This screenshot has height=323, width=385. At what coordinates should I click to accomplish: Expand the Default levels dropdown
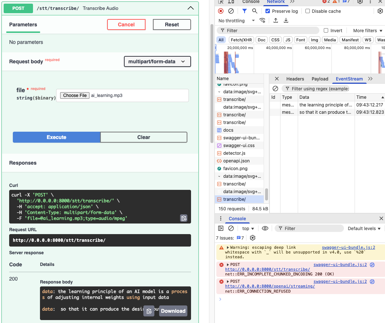[x=364, y=228]
